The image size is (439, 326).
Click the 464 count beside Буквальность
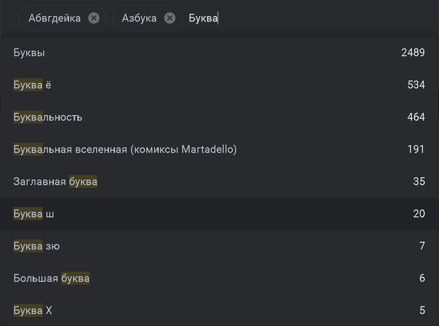[x=416, y=117]
